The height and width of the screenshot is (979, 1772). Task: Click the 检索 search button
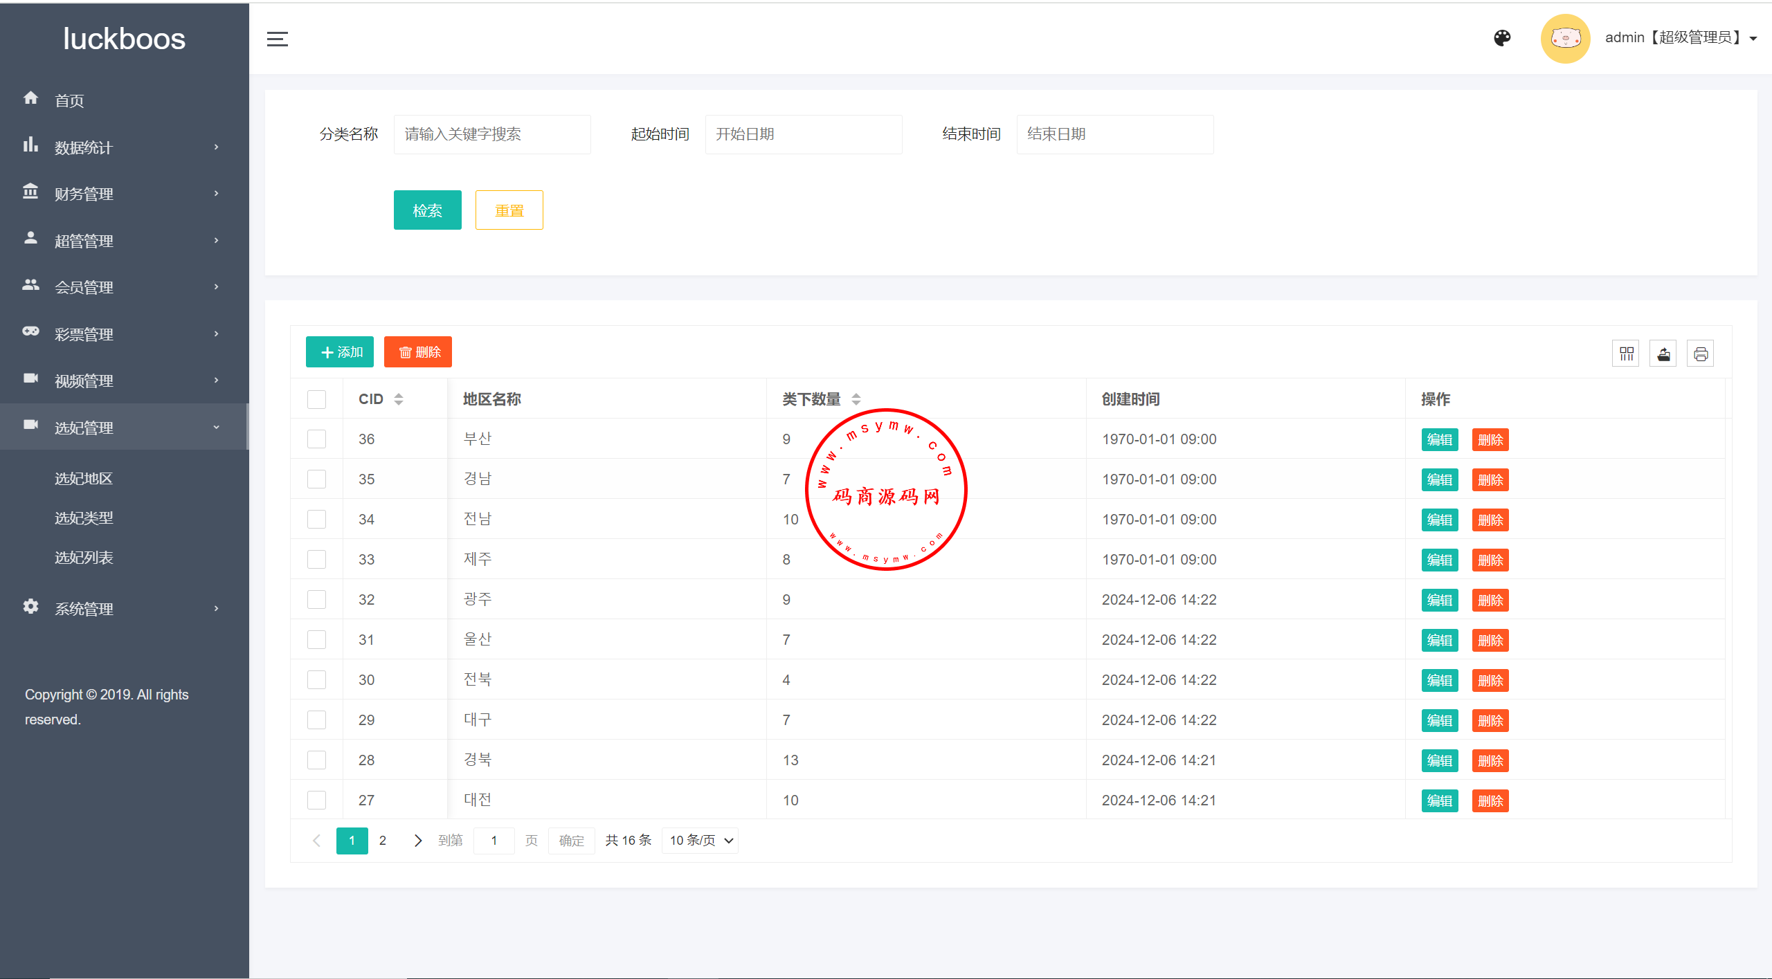click(x=427, y=210)
